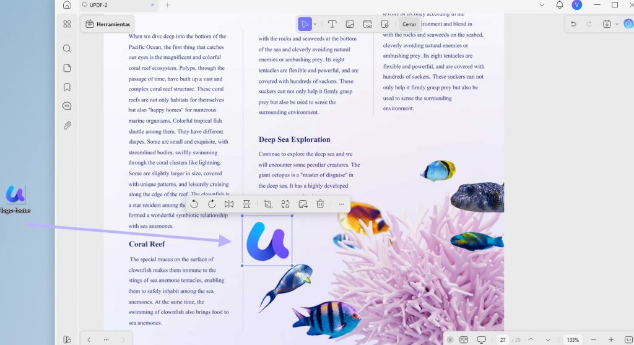This screenshot has width=634, height=345.
Task: Open the user account avatar V
Action: tap(577, 5)
